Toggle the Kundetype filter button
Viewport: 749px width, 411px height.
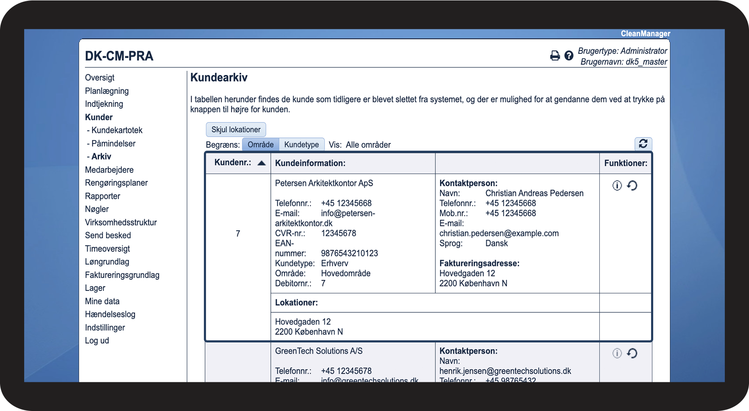(301, 145)
